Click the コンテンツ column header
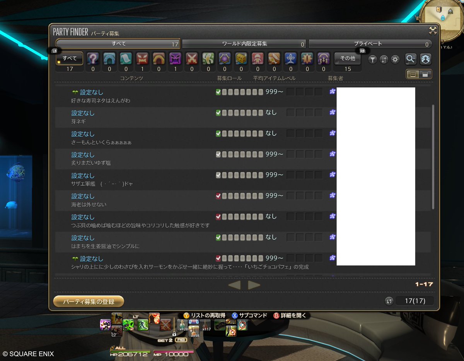The width and height of the screenshot is (464, 361). [x=132, y=78]
